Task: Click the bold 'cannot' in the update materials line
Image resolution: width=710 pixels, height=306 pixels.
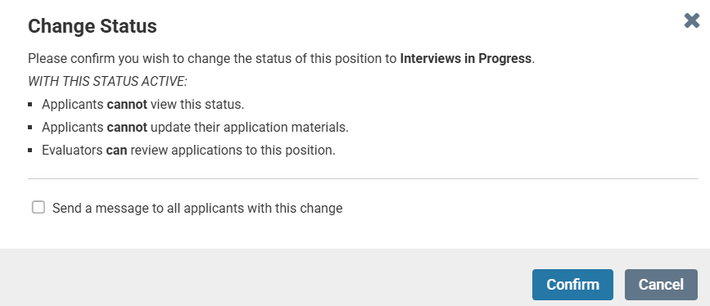Action: click(127, 127)
